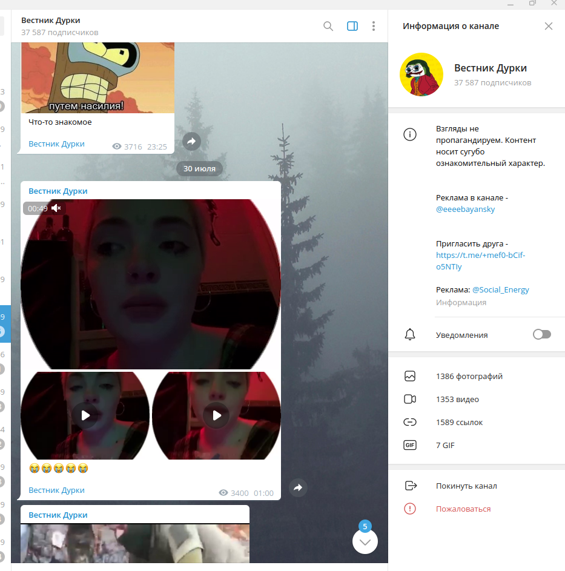Viewport: 565px width, 571px height.
Task: Play the bottom right round video
Action: (217, 415)
